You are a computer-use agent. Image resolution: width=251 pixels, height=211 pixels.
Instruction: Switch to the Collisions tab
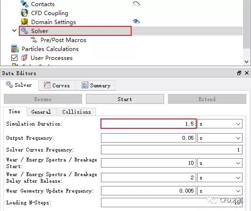[x=76, y=112]
